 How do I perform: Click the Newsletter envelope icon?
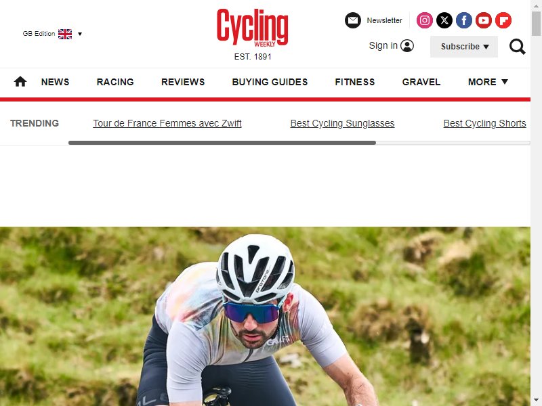(x=353, y=20)
